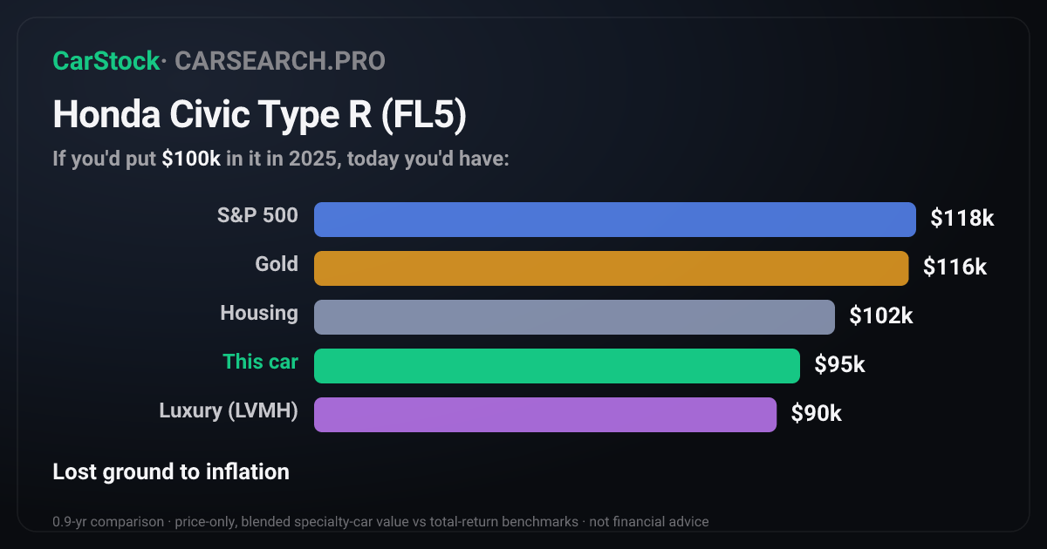Click the $95k value
This screenshot has height=549, width=1047.
point(839,364)
